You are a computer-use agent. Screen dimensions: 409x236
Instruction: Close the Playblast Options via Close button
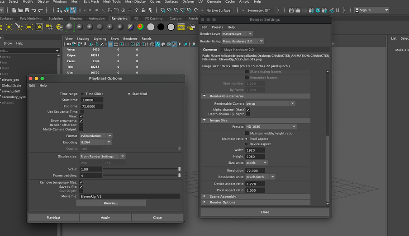tap(157, 217)
